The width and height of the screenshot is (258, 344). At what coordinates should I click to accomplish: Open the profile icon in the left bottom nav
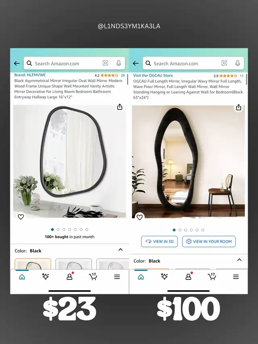(70, 276)
